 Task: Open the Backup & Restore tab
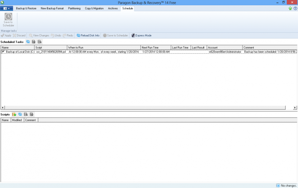[x=26, y=8]
